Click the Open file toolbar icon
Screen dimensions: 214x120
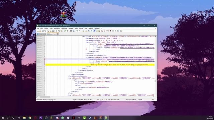click(40, 31)
